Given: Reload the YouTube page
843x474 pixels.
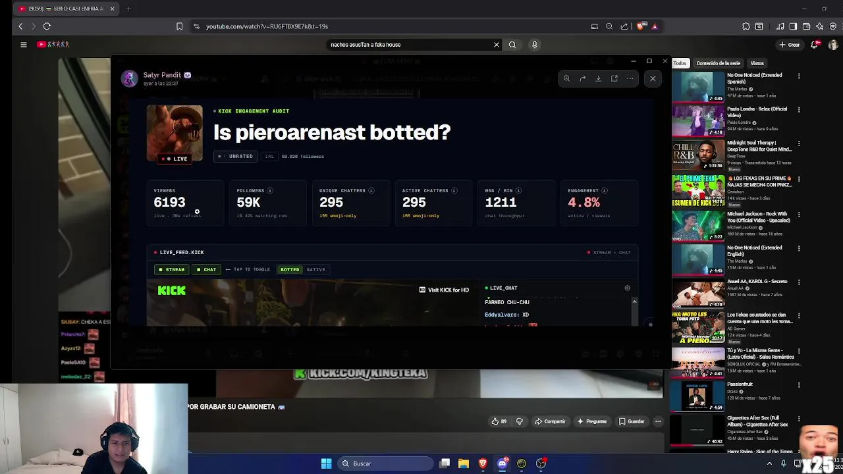Looking at the screenshot, I should [47, 26].
